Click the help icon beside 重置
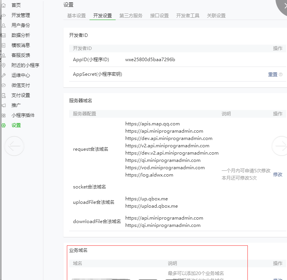This screenshot has width=287, height=280. 280,75
